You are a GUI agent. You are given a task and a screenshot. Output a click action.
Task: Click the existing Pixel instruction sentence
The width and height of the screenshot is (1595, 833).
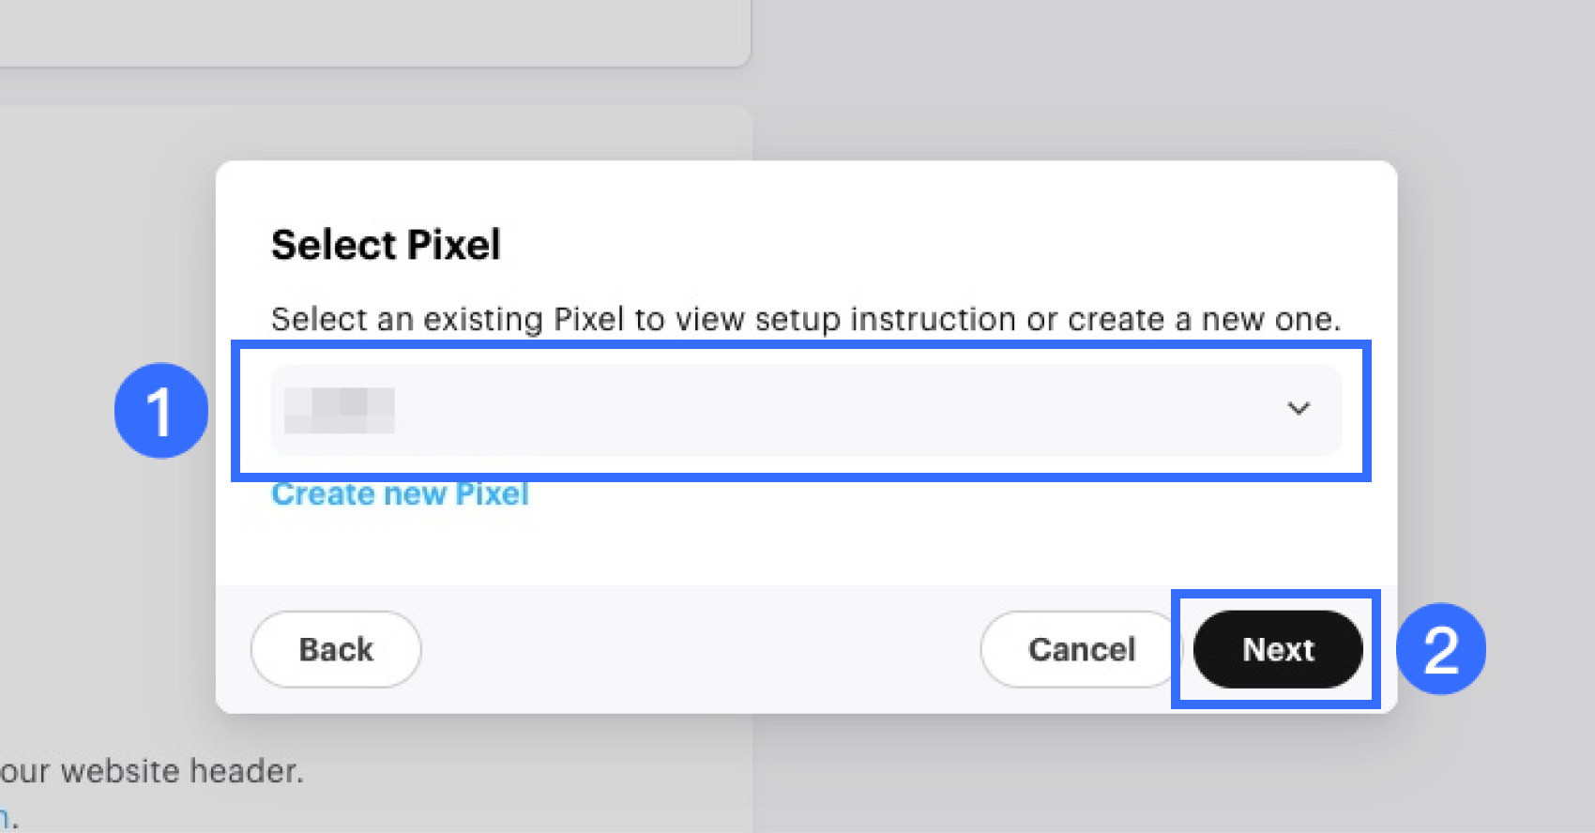click(x=805, y=320)
